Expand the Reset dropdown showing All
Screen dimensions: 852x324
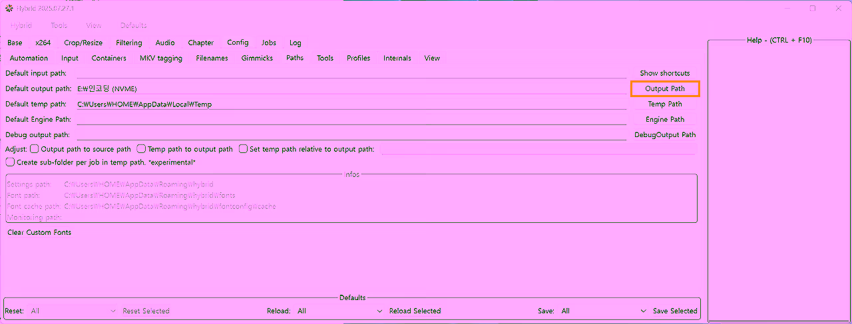click(74, 311)
